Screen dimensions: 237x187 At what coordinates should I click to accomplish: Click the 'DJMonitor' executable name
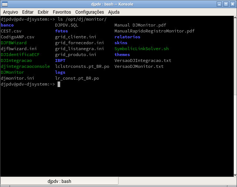[x=12, y=72]
